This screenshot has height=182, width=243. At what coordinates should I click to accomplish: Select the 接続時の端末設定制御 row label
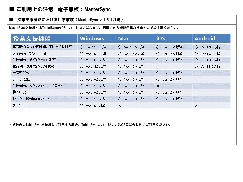tap(43, 47)
